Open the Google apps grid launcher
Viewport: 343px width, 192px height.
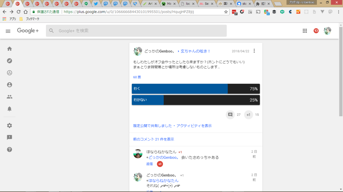pyautogui.click(x=305, y=31)
